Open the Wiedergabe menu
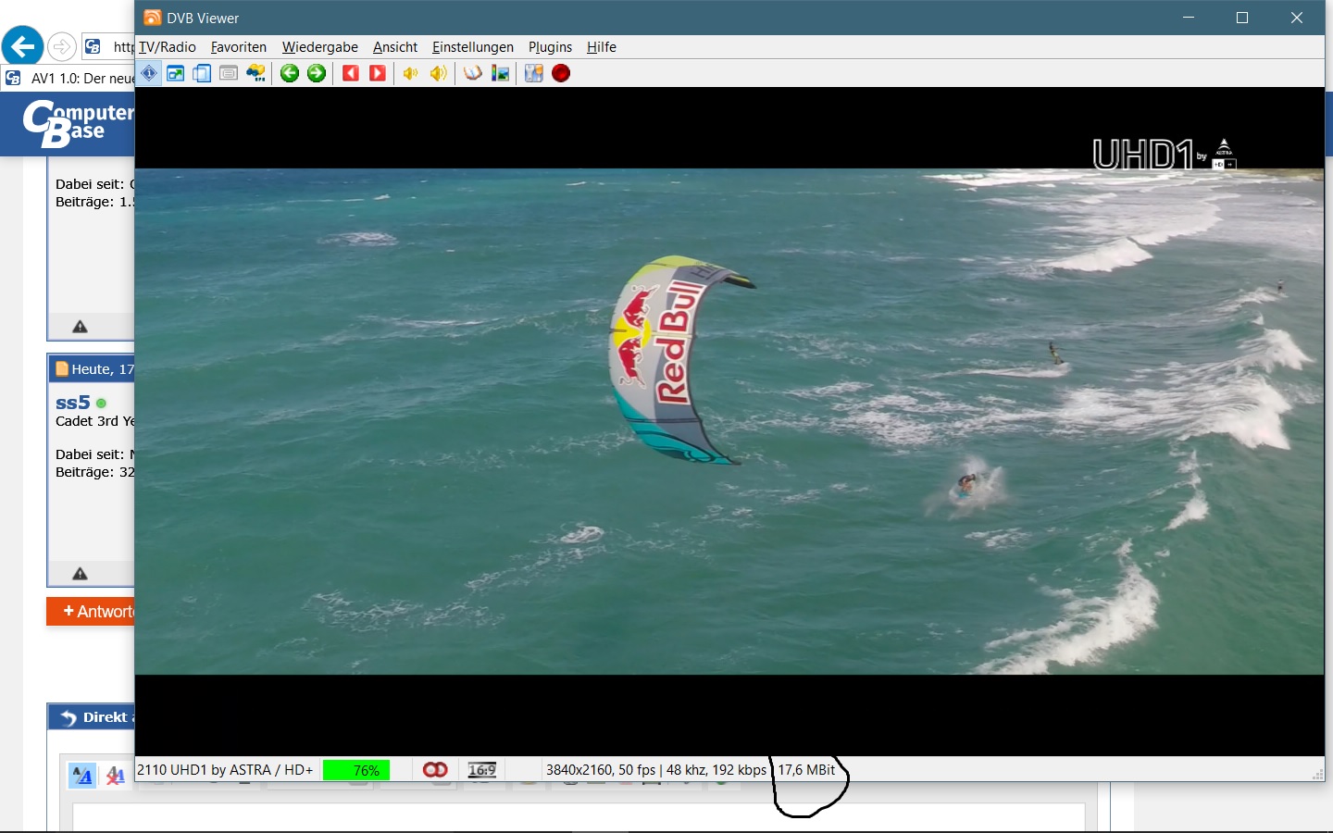The image size is (1333, 833). click(320, 47)
